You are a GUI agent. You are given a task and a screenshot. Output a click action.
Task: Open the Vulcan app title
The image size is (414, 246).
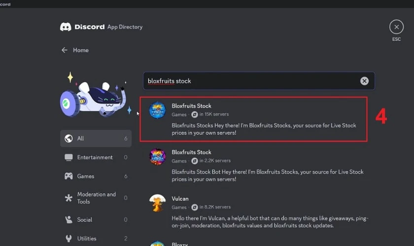tap(180, 199)
